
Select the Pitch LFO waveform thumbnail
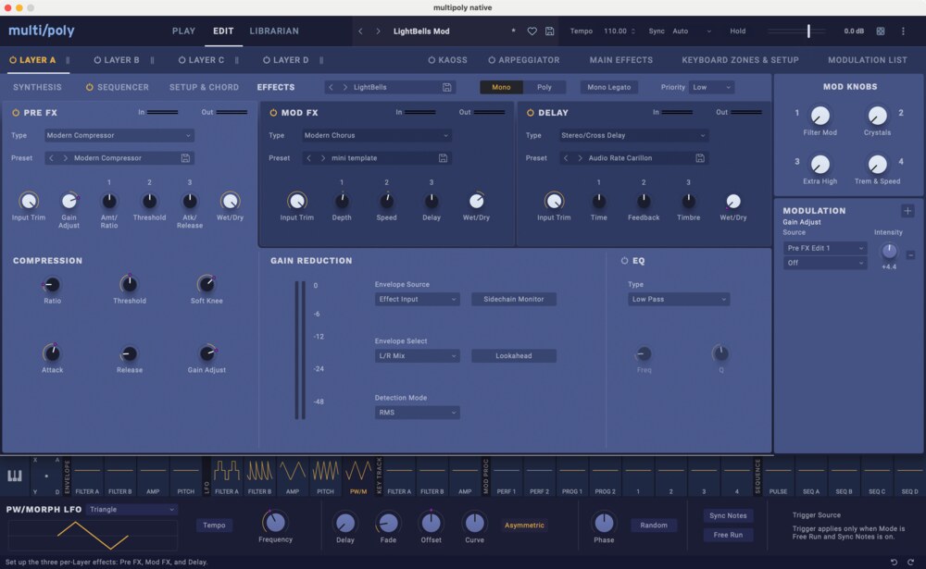tap(325, 471)
